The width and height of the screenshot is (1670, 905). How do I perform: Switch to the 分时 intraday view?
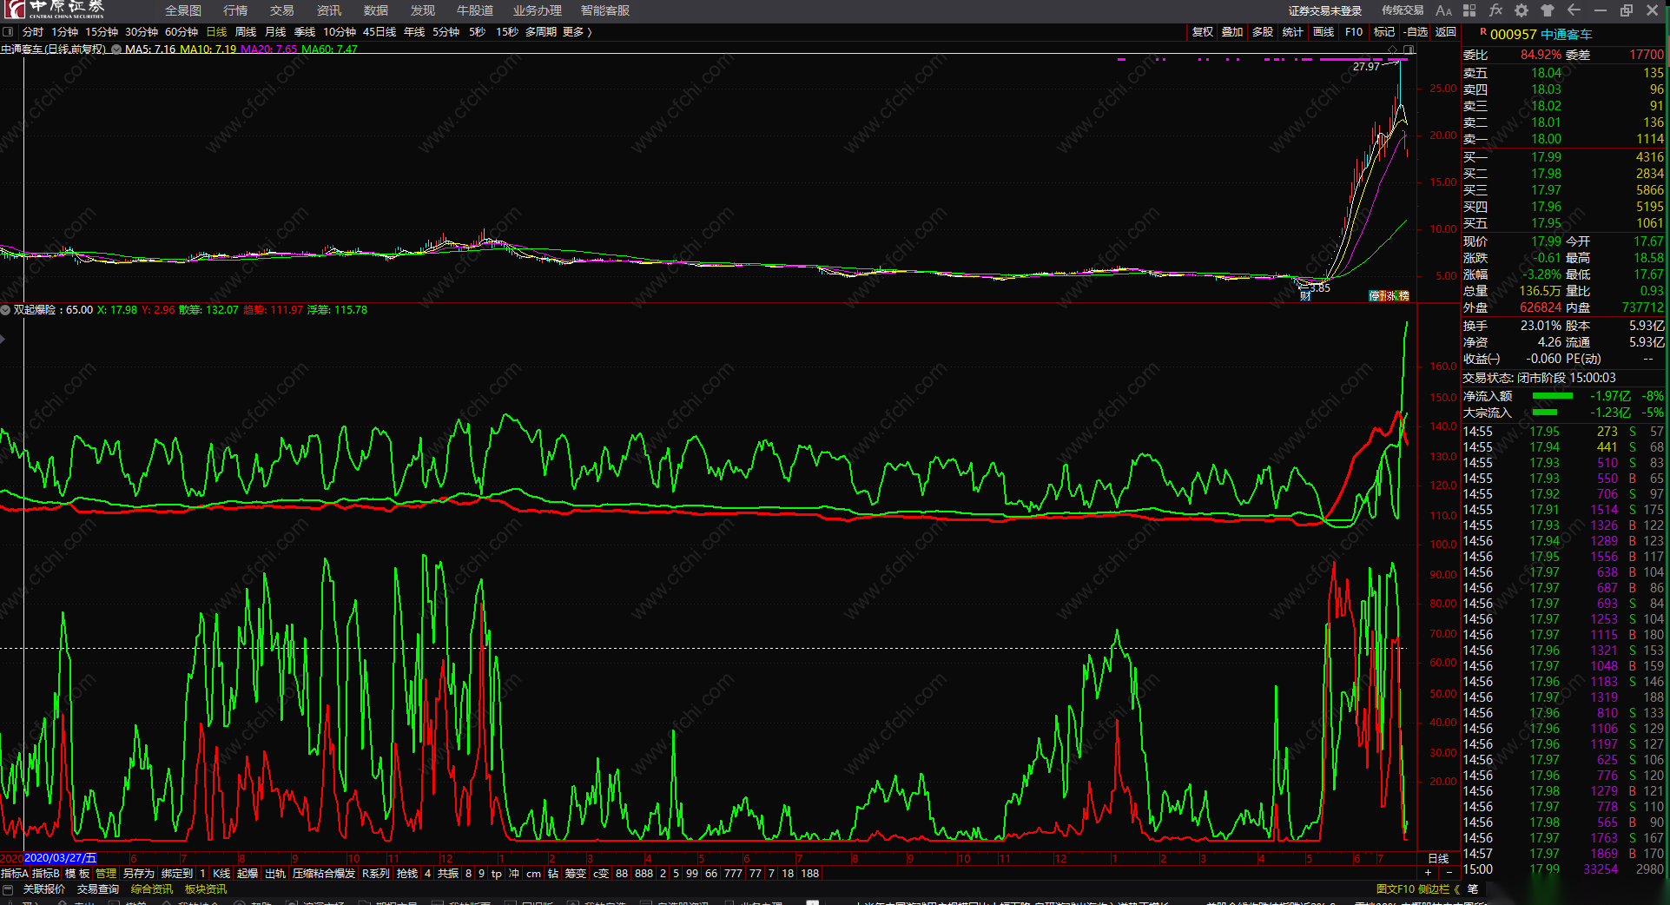pyautogui.click(x=33, y=32)
